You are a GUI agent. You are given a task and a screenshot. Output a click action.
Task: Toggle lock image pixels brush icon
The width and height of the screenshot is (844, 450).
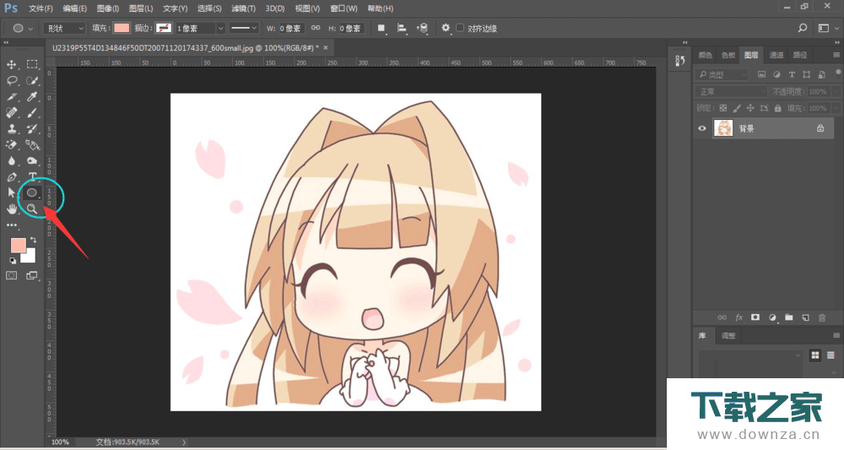pos(737,108)
